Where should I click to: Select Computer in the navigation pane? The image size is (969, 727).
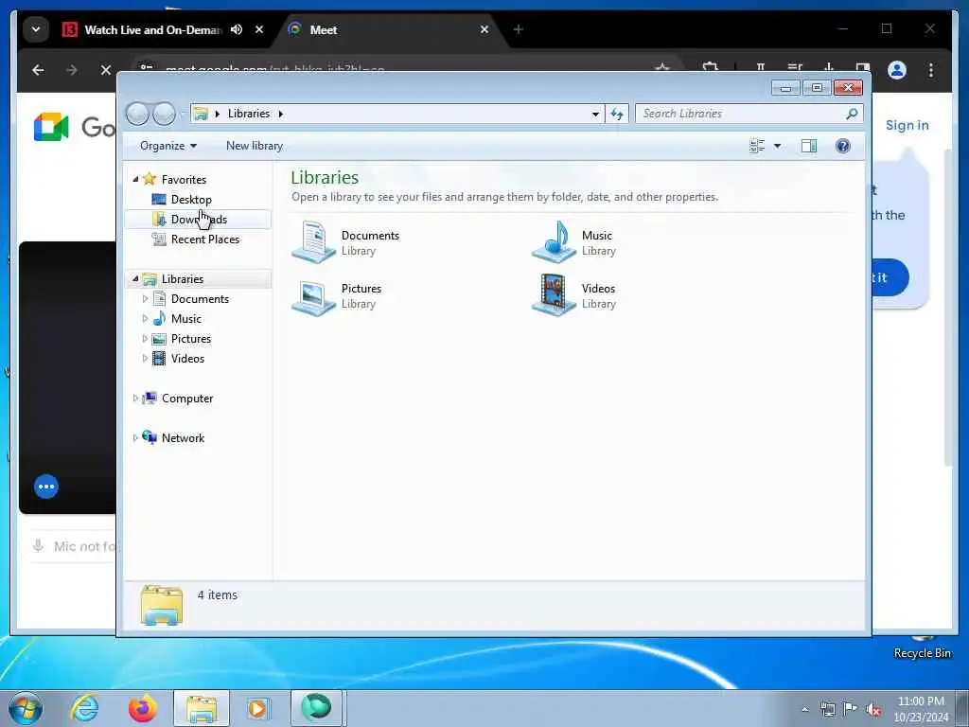pos(187,399)
